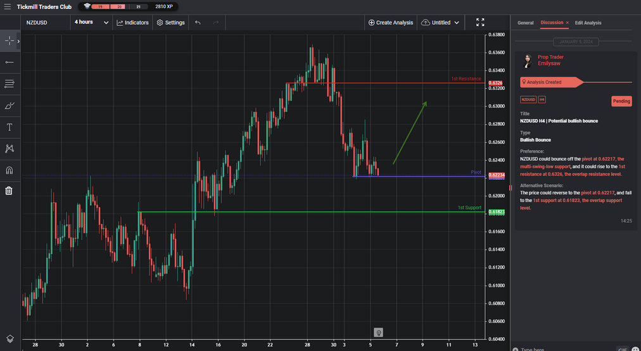Click the NZDUSD tag badge
Image resolution: width=641 pixels, height=351 pixels.
pyautogui.click(x=528, y=100)
